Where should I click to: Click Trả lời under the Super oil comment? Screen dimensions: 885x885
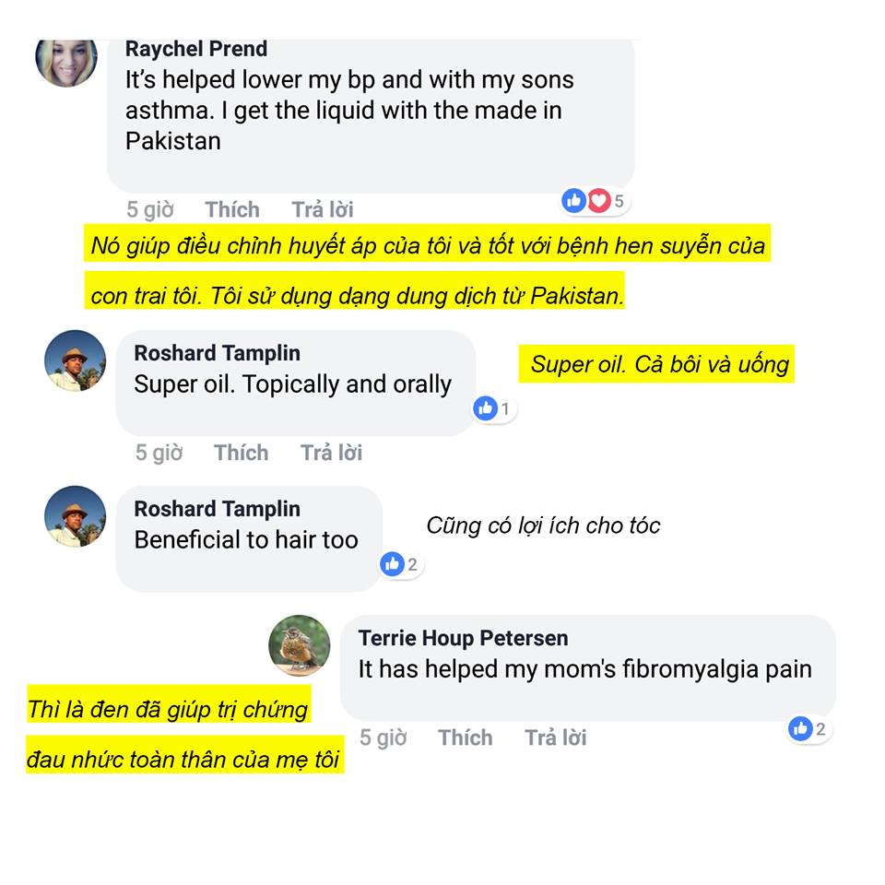[331, 453]
